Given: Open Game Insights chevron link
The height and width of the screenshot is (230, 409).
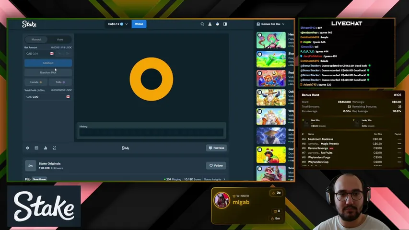Looking at the screenshot, I should pos(214,179).
